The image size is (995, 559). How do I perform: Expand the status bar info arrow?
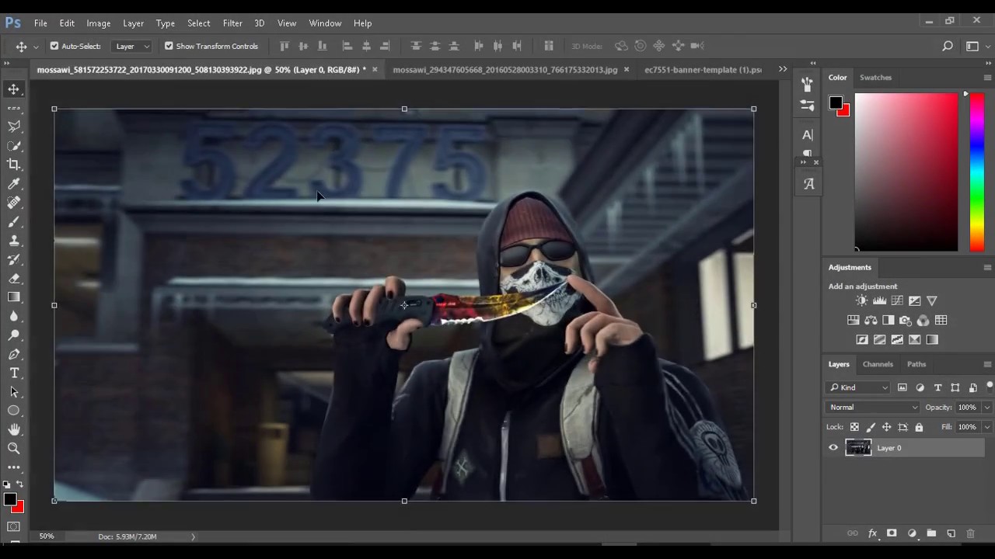193,536
